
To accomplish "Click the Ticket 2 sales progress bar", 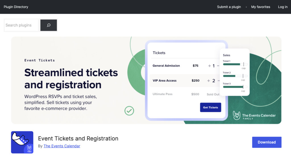I will tap(235, 76).
